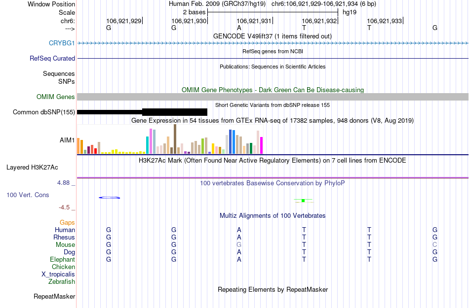The image size is (469, 308).
Task: Click the -4.5 lower PhyloP scale value
Action: [64, 207]
